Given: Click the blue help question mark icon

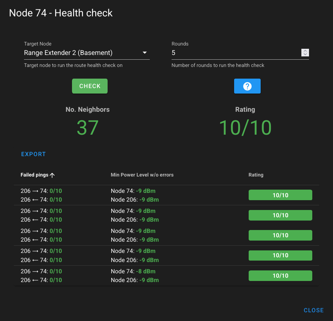Looking at the screenshot, I should (x=247, y=86).
